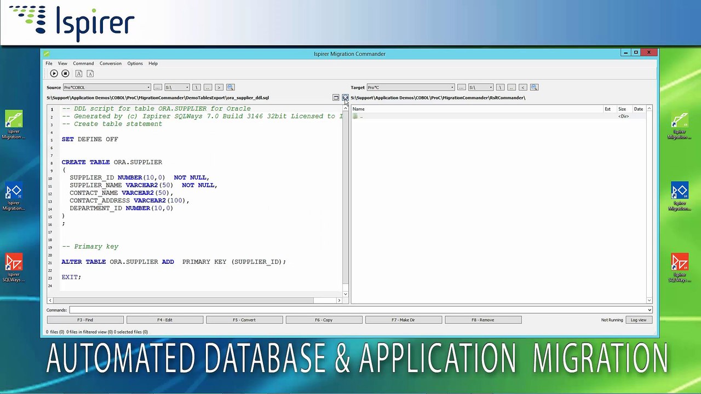The image size is (701, 394).
Task: Expand the Source language Pro*COBOL dropdown
Action: [148, 88]
